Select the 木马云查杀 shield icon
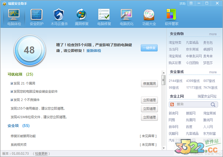 click(59, 14)
